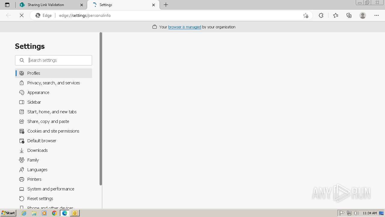
Task: Click the System and performance icon
Action: pyautogui.click(x=22, y=189)
